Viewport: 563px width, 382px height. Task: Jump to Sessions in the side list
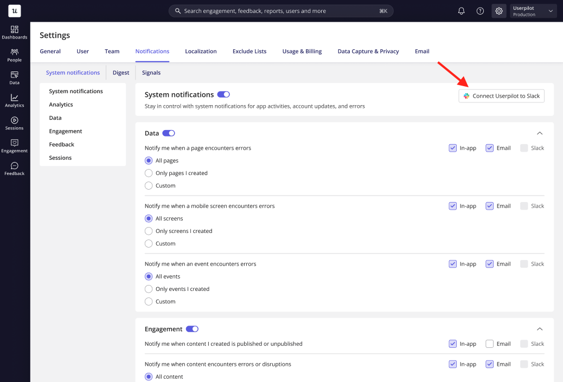coord(60,158)
